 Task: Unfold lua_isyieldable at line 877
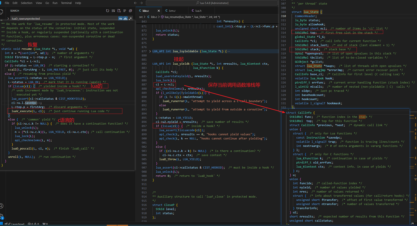pos(150,51)
